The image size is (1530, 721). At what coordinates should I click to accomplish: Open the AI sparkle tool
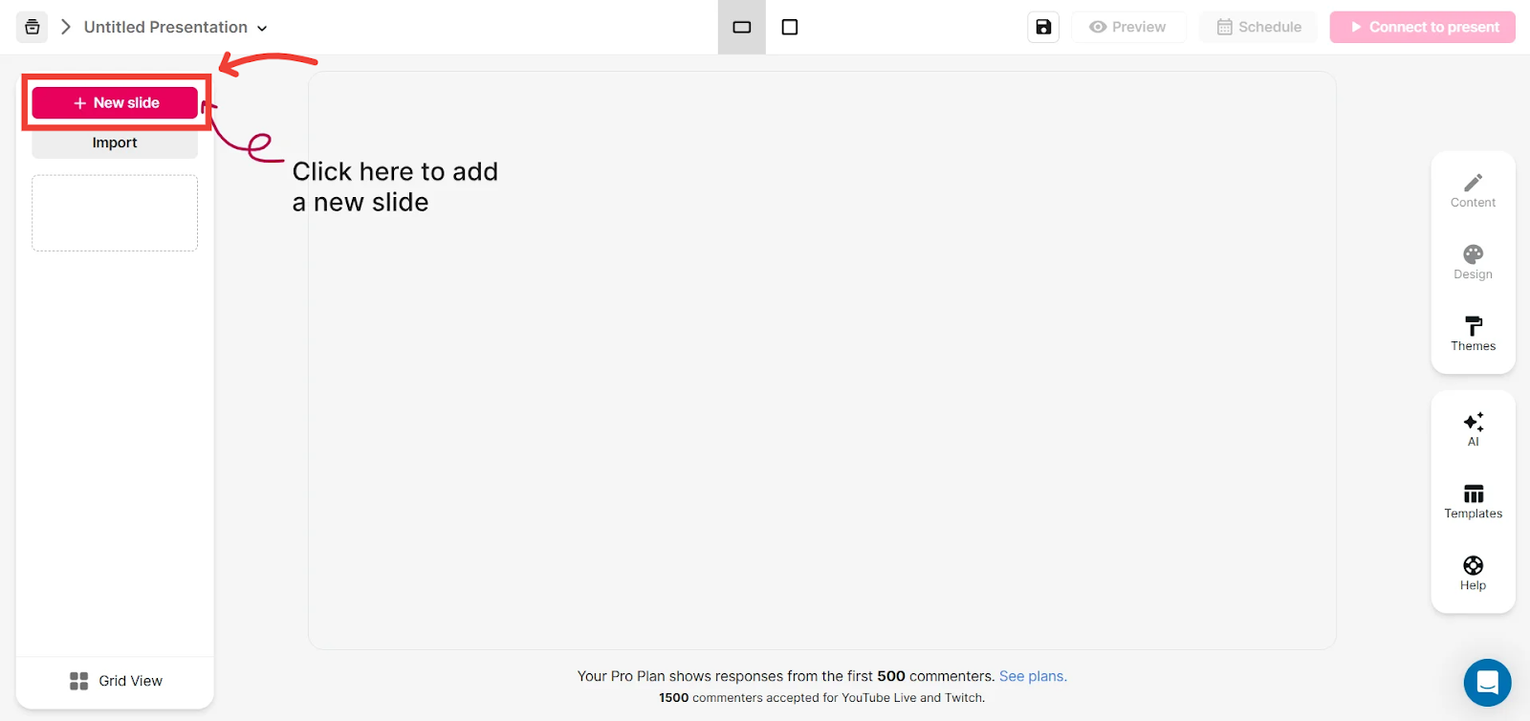click(x=1473, y=428)
